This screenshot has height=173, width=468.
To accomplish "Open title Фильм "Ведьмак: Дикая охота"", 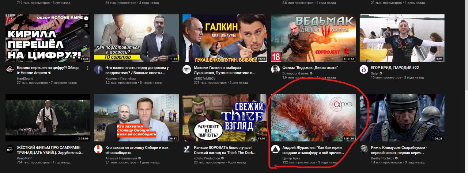I will [310, 68].
